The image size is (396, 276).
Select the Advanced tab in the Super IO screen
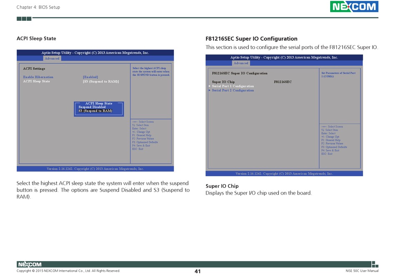(241, 63)
